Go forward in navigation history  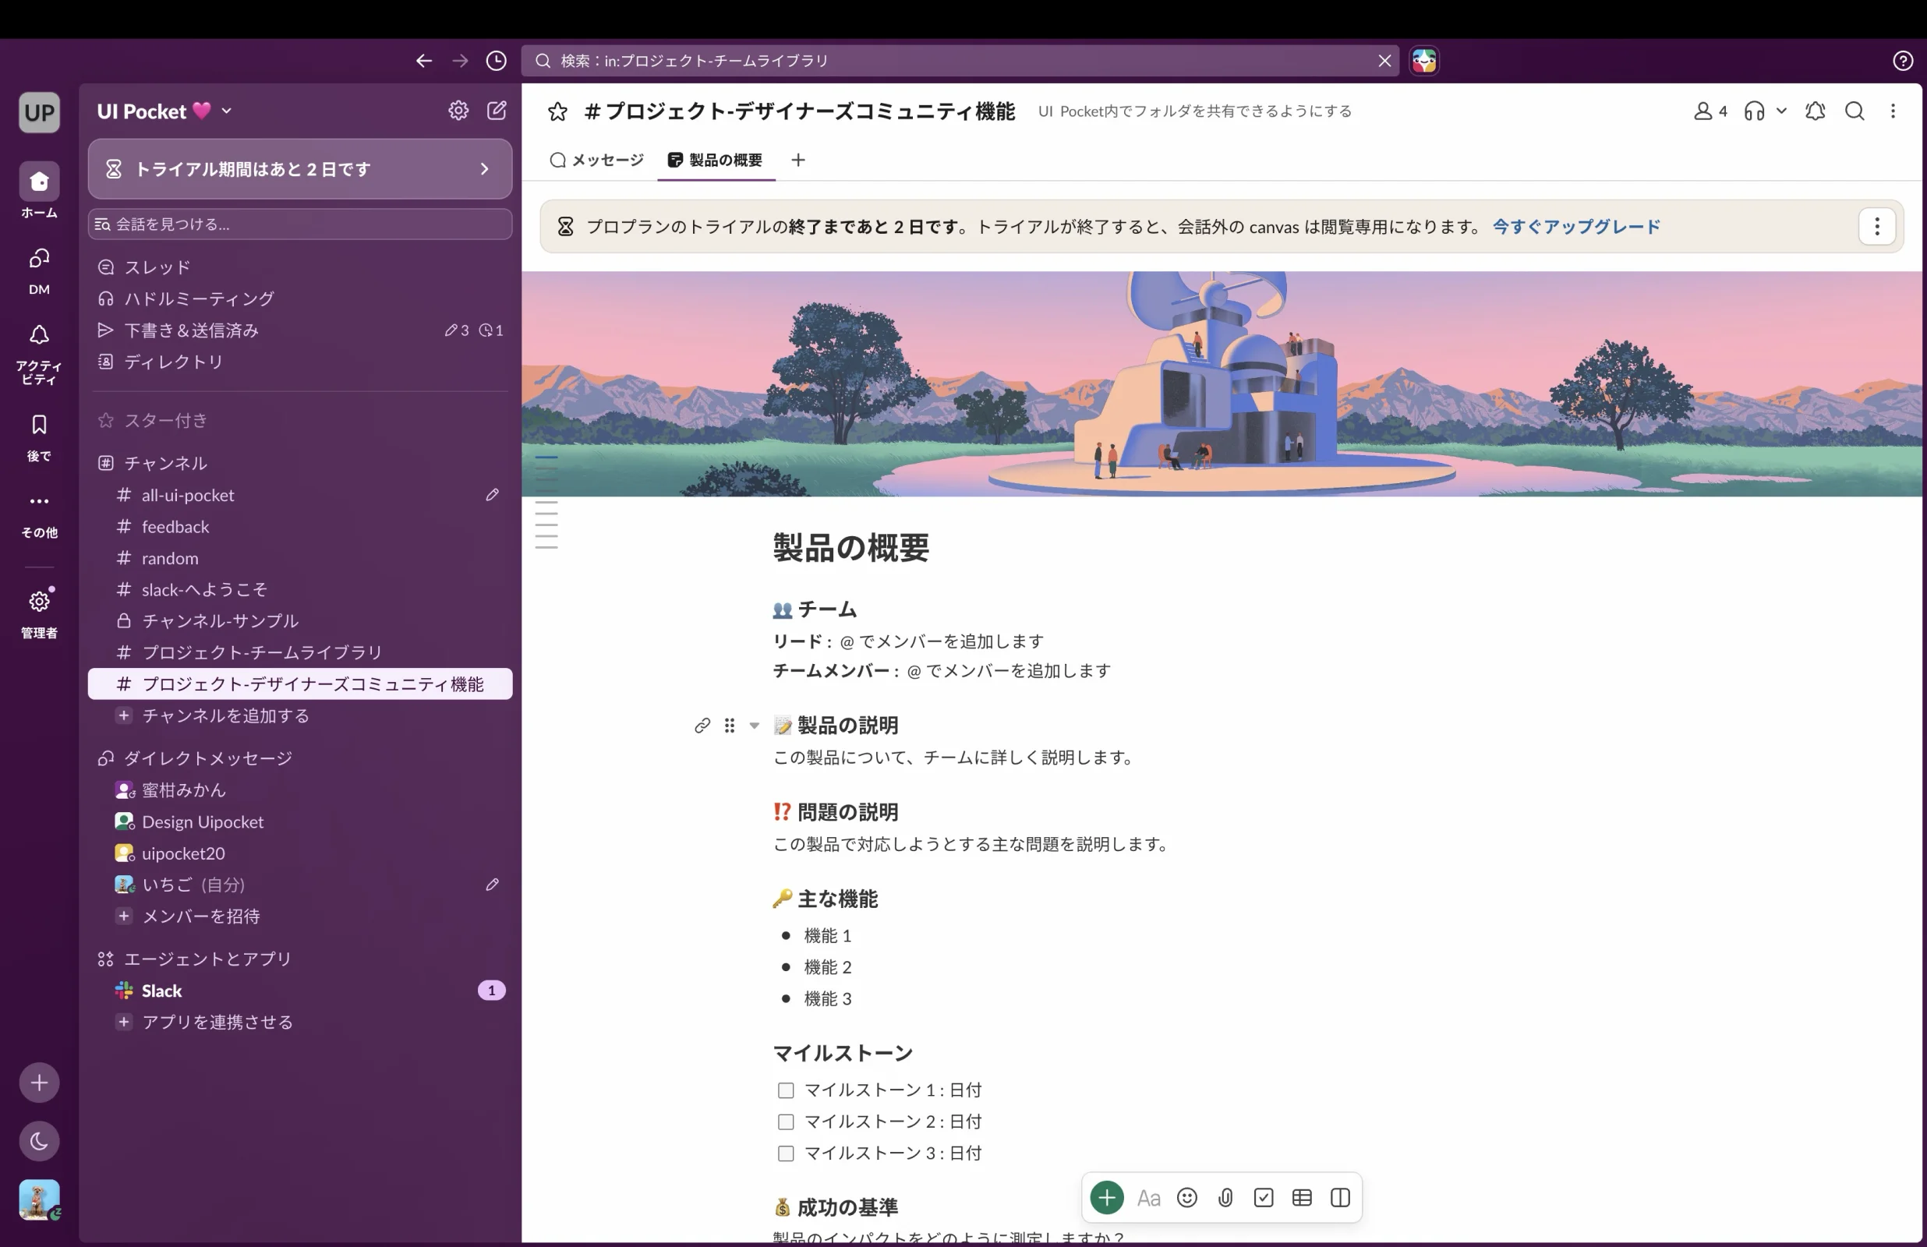pos(460,61)
